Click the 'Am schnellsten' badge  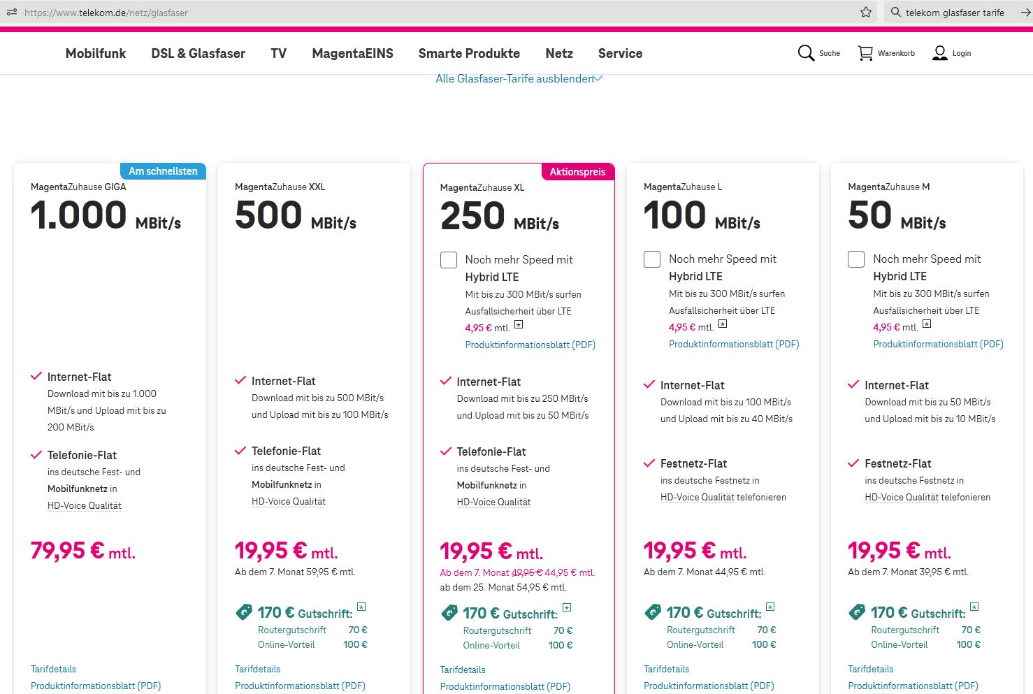(x=163, y=171)
